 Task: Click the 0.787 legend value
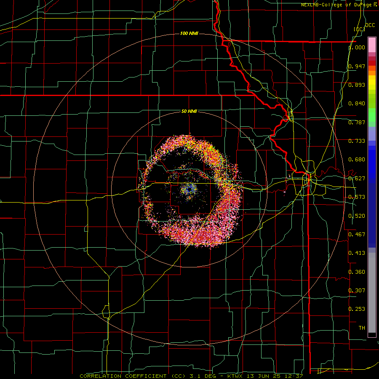click(x=357, y=122)
